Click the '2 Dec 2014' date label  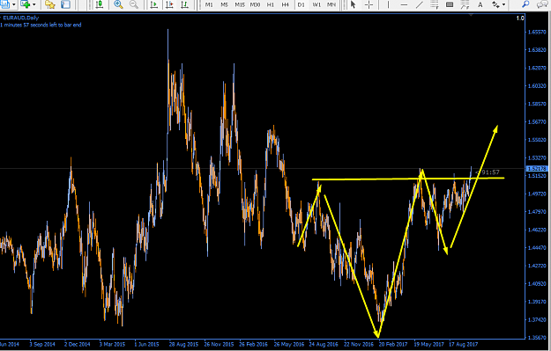tap(78, 344)
